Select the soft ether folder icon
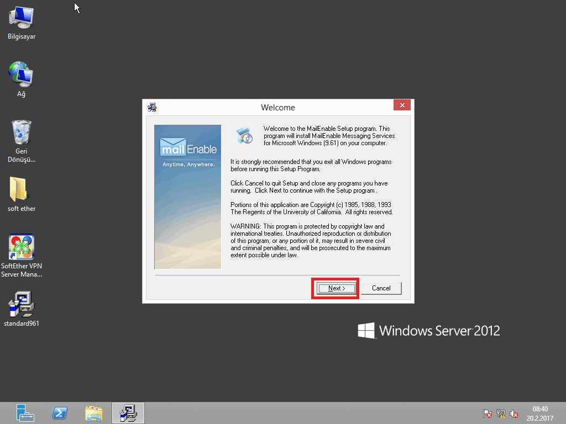 pyautogui.click(x=22, y=194)
